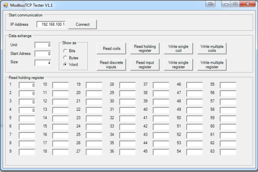Click register 37 empty field

click(x=161, y=85)
